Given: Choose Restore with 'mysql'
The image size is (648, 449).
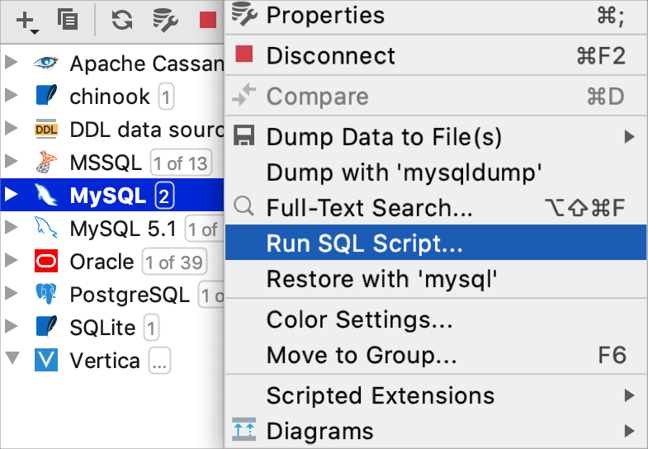Looking at the screenshot, I should click(436, 278).
